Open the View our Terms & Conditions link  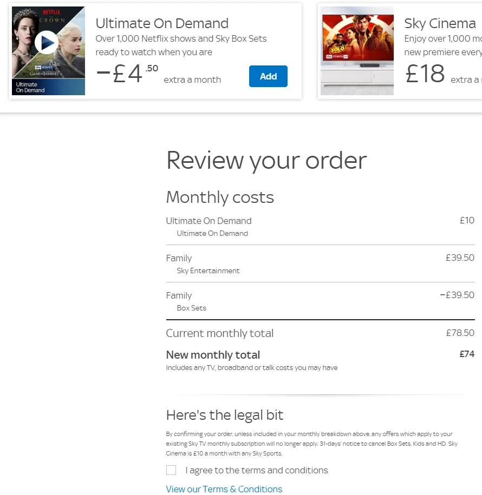coord(224,489)
